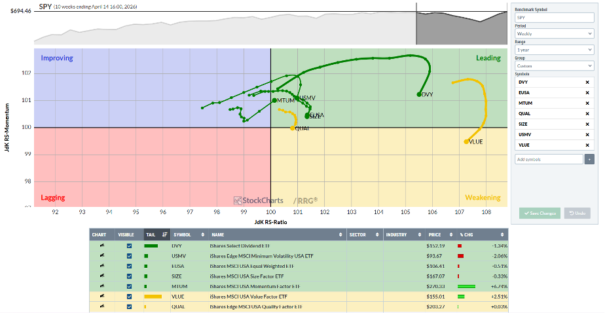The width and height of the screenshot is (605, 313).
Task: Click the Save Changes button
Action: pos(540,213)
